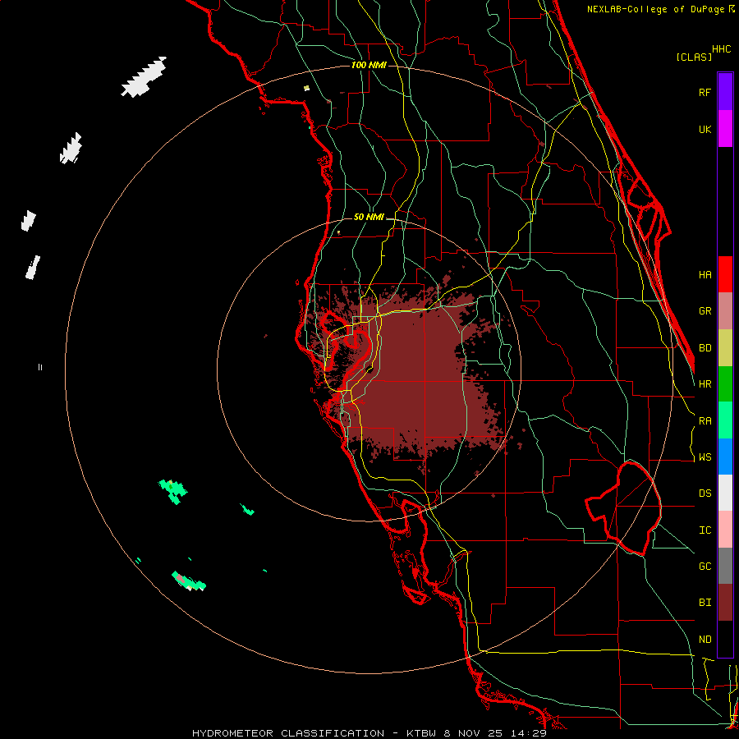Click the RA legend label

click(x=705, y=421)
